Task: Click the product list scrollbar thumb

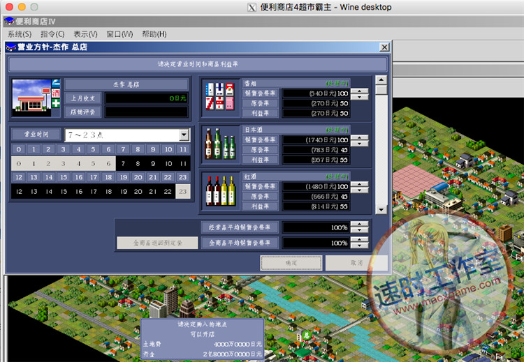Action: pos(381,90)
